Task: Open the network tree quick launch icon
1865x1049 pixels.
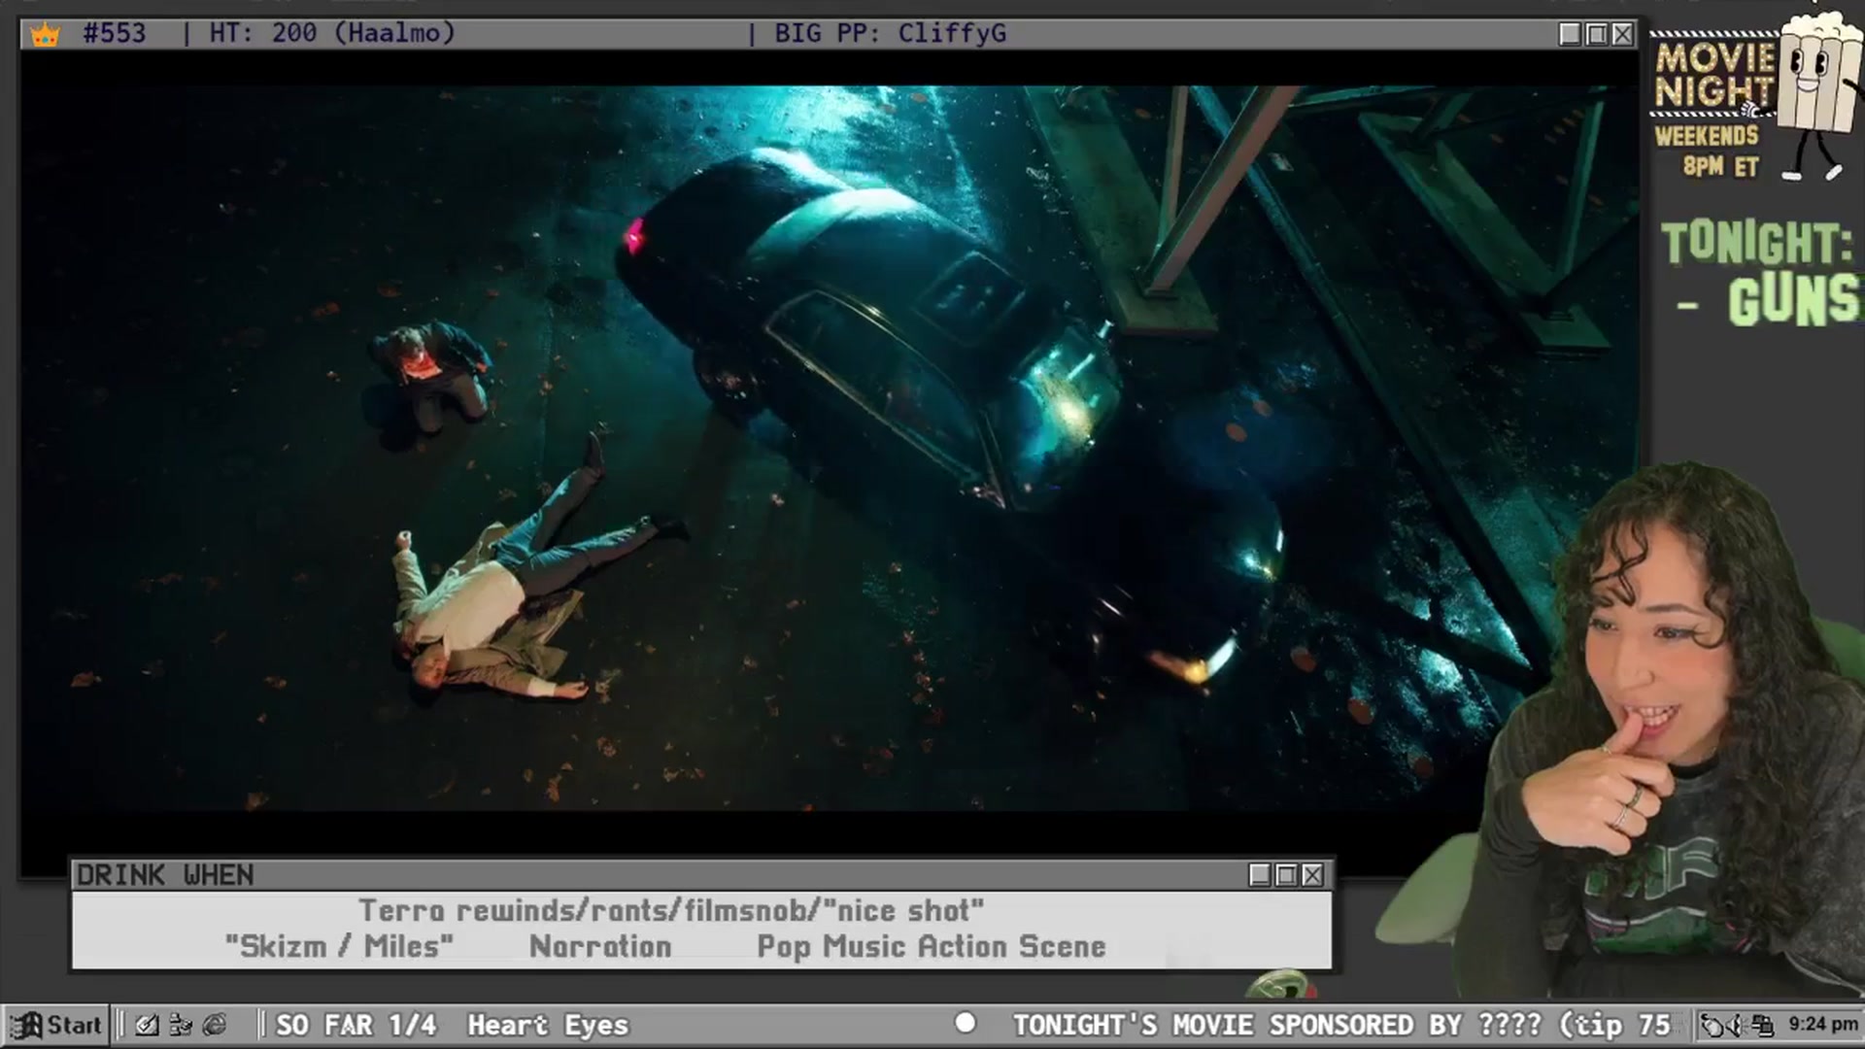Action: click(x=181, y=1025)
